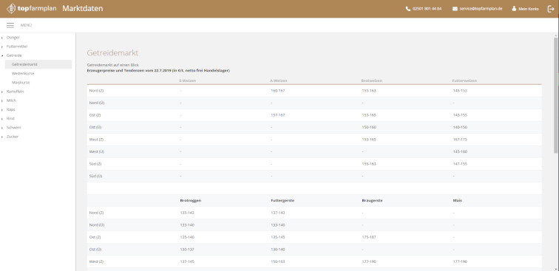559x271 pixels.
Task: Expand the Dünger tree arrow
Action: [2, 38]
